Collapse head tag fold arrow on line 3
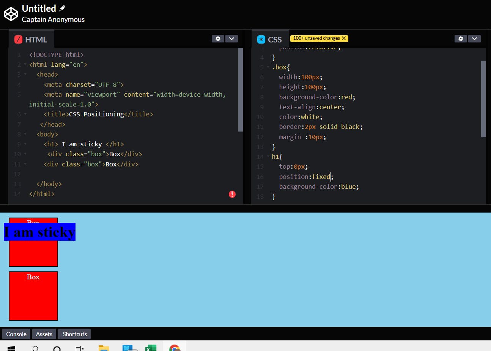Image resolution: width=491 pixels, height=351 pixels. 25,74
